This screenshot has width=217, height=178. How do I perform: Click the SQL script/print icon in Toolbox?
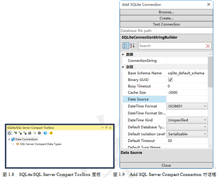pos(30,133)
